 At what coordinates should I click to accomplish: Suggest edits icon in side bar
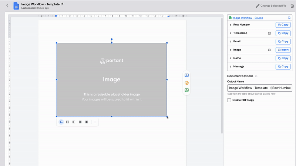[186, 90]
